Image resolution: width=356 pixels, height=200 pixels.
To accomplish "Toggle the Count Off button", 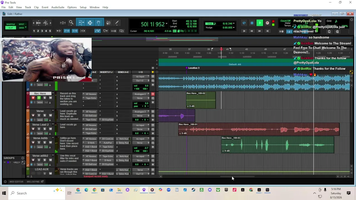I will pos(285,21).
